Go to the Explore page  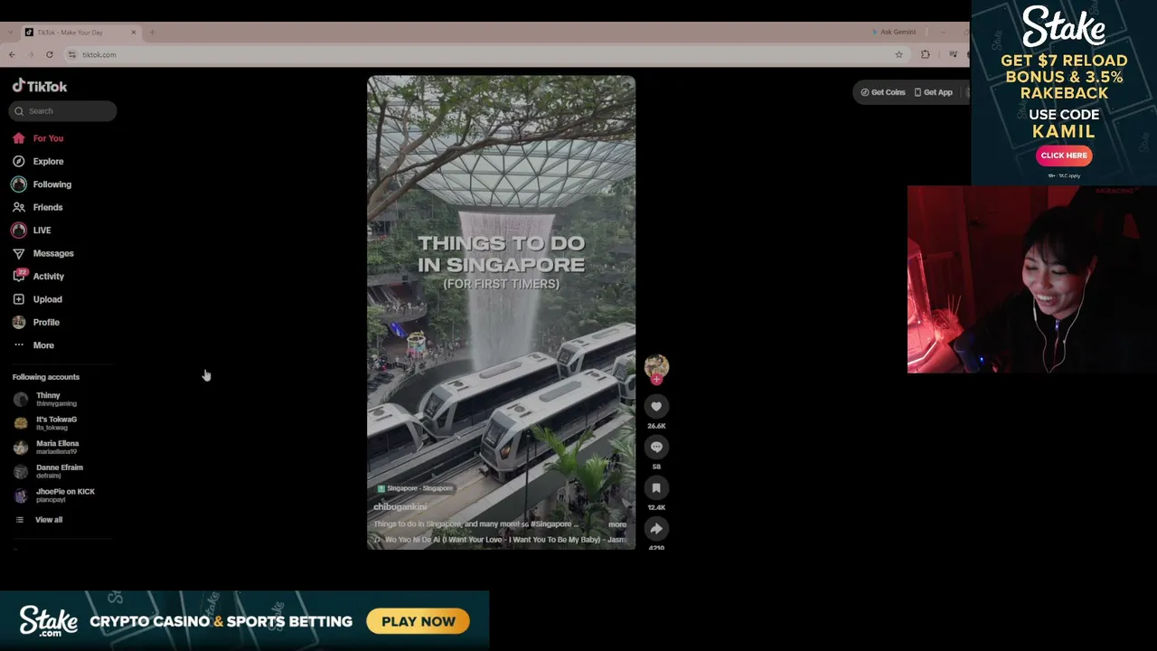[x=48, y=161]
